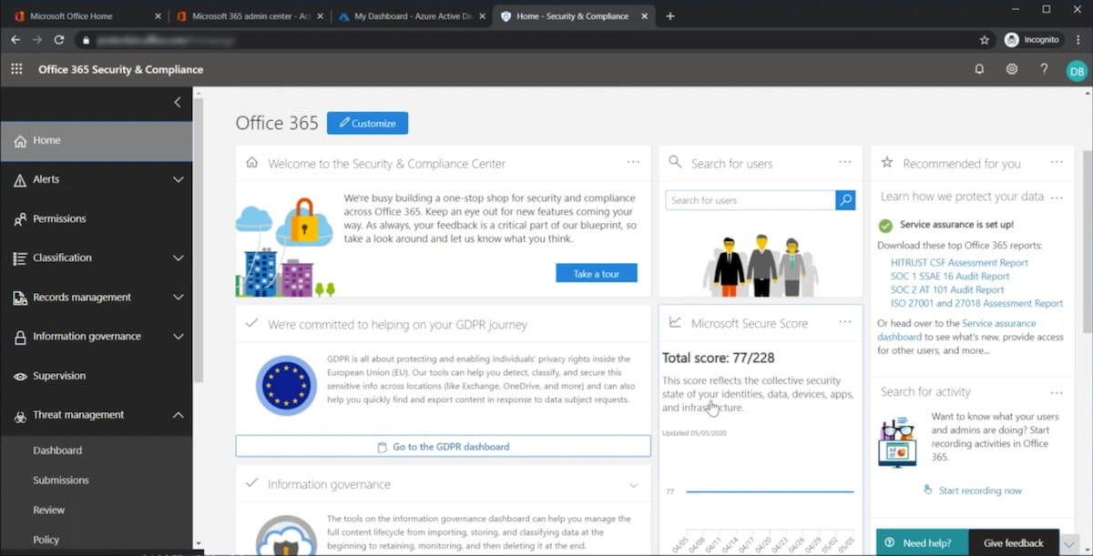This screenshot has height=556, width=1093.
Task: Click the Supervision eye icon in sidebar
Action: [x=20, y=377]
